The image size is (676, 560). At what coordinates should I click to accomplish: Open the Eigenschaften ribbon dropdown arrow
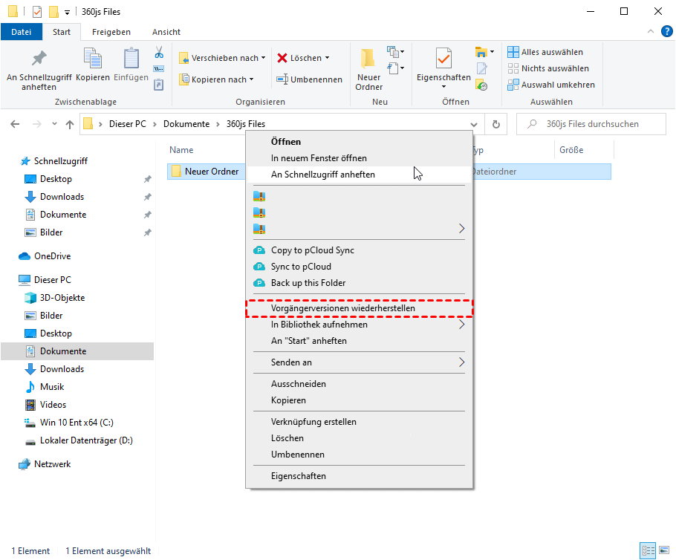[x=443, y=87]
